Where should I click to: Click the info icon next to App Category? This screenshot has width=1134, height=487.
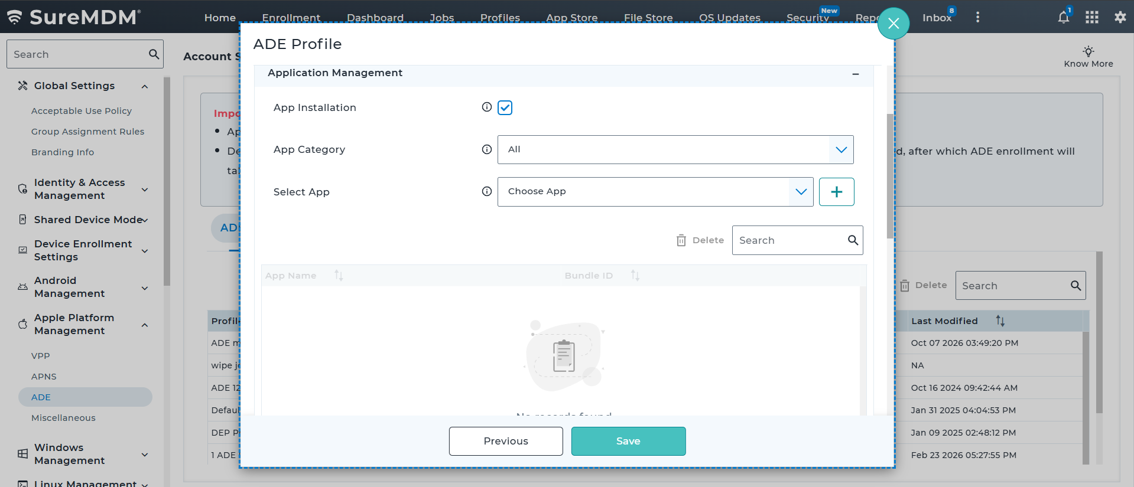[x=486, y=149]
